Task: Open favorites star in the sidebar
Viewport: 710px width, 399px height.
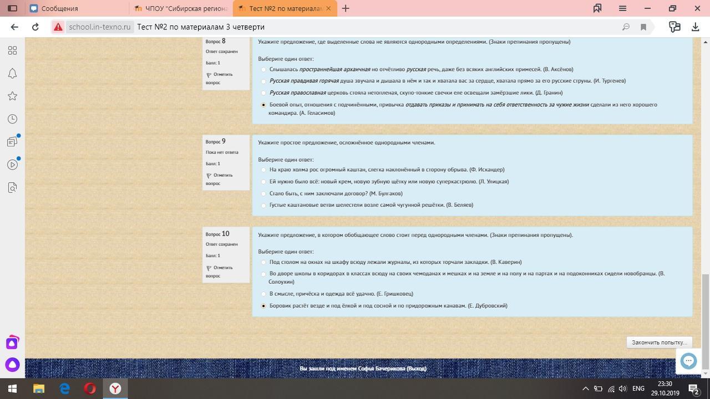Action: [12, 96]
